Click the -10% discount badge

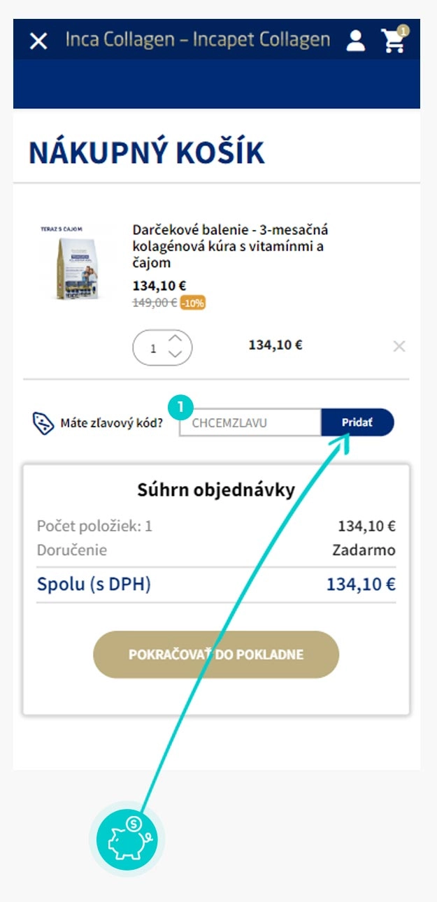tap(192, 303)
